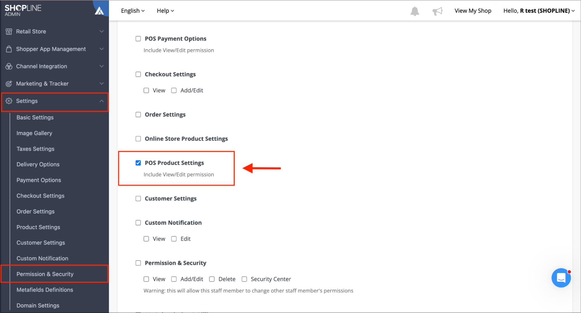Expand Retail Store chevron
The image size is (581, 313).
click(x=101, y=31)
